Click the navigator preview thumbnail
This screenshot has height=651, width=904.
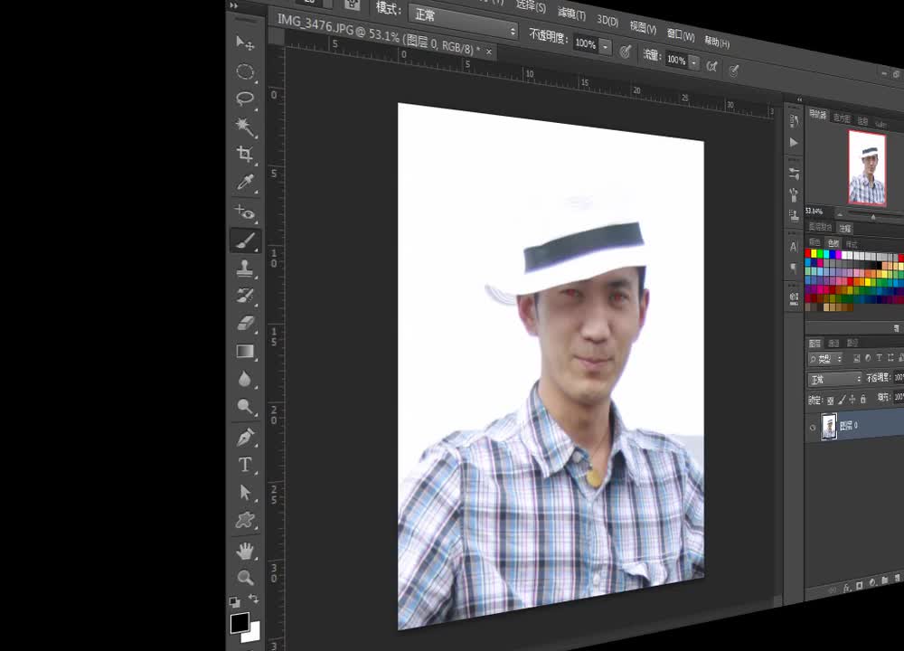[867, 168]
